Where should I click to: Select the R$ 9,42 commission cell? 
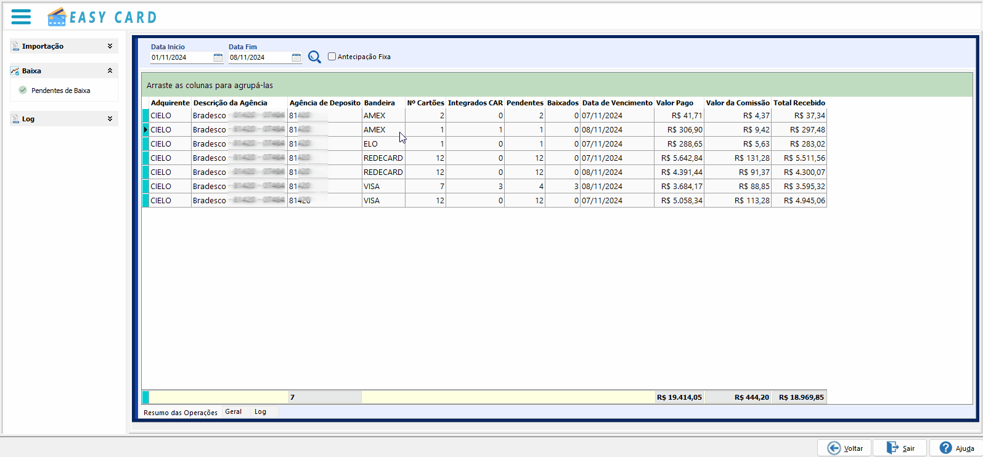738,130
